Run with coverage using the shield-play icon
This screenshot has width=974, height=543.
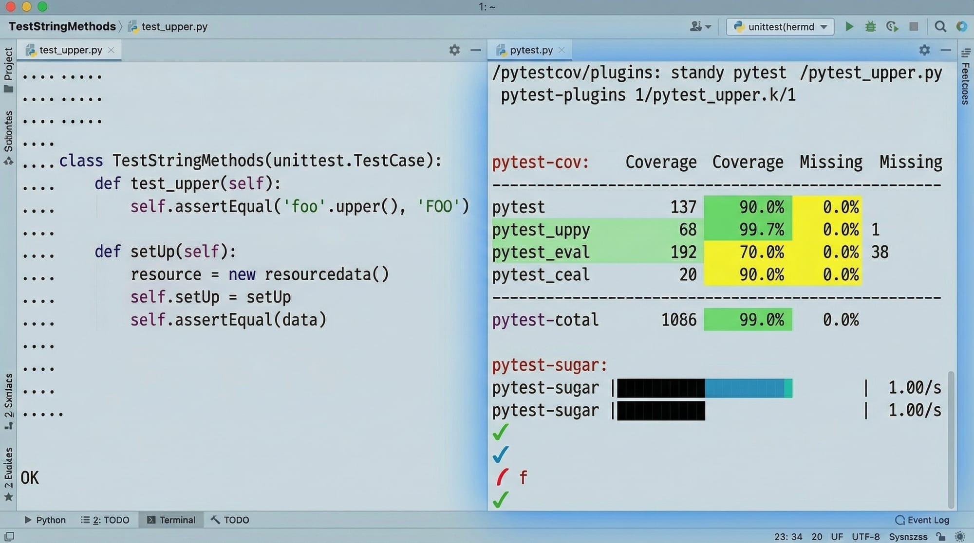point(892,26)
